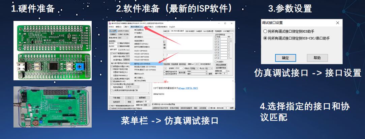Click the 扫描串口 button
This screenshot has height=139, width=365.
(113, 34)
